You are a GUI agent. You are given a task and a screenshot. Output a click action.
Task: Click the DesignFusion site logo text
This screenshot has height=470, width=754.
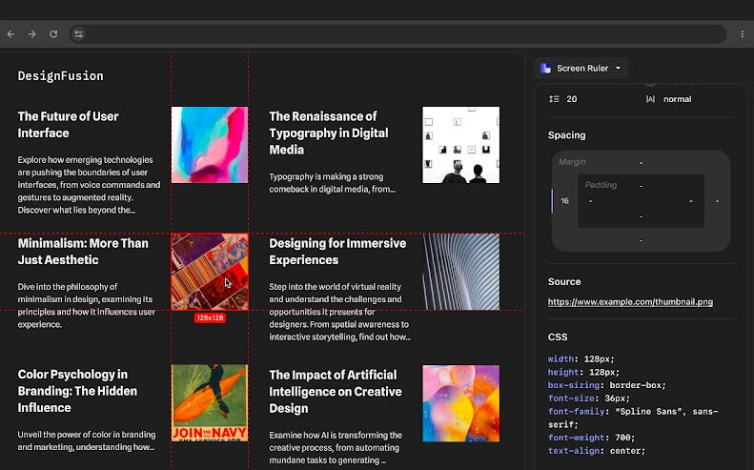pos(61,76)
